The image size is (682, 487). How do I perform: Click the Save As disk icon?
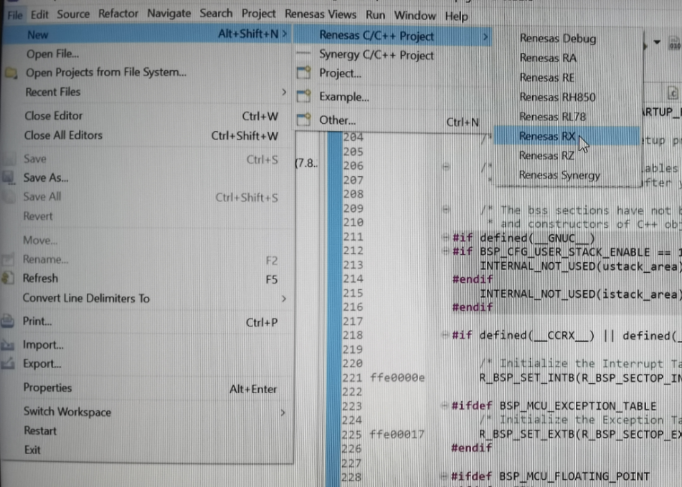coord(9,178)
